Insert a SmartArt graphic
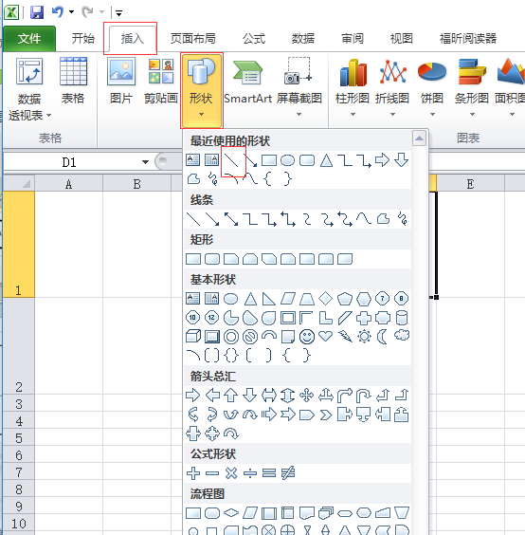The height and width of the screenshot is (535, 525). click(x=248, y=82)
